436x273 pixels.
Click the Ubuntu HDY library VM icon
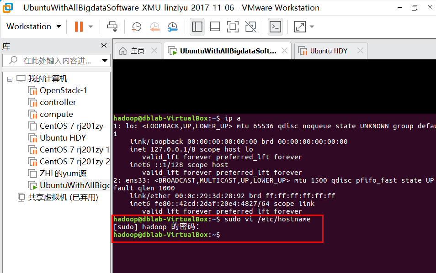point(32,138)
